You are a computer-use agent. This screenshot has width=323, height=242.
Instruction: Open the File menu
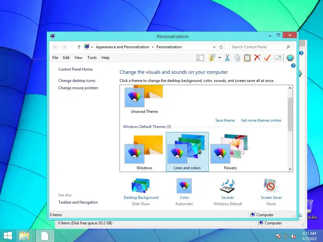tap(55, 58)
